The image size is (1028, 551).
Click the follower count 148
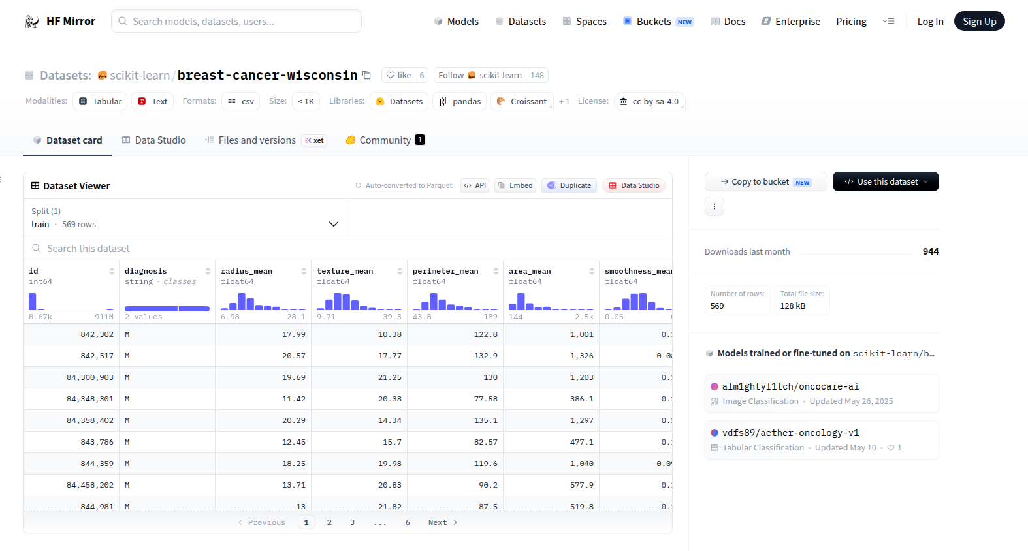538,76
